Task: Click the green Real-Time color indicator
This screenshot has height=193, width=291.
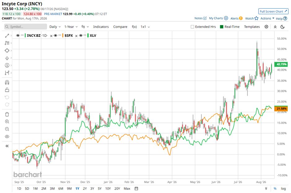Action: point(221,27)
